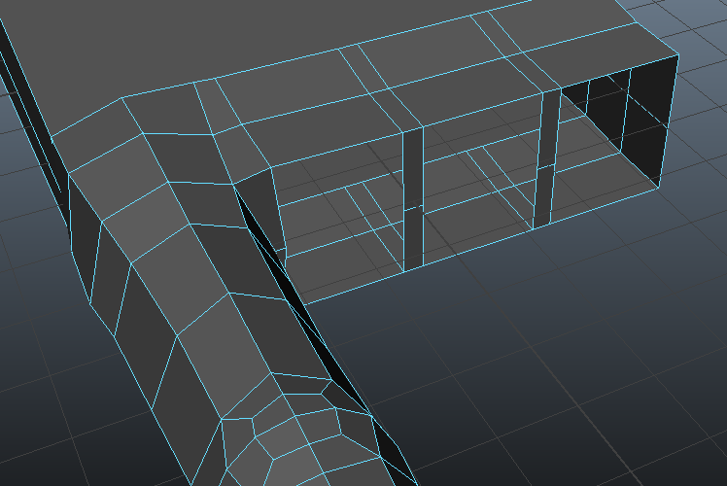The height and width of the screenshot is (486, 727).
Task: Click the top-right corner vertex of the box opening
Action: point(675,56)
